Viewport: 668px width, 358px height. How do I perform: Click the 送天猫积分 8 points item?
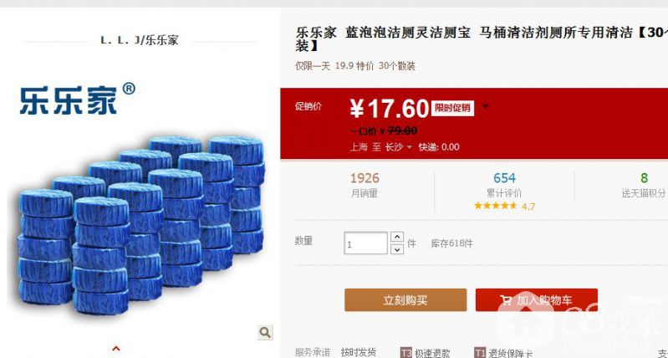(643, 185)
